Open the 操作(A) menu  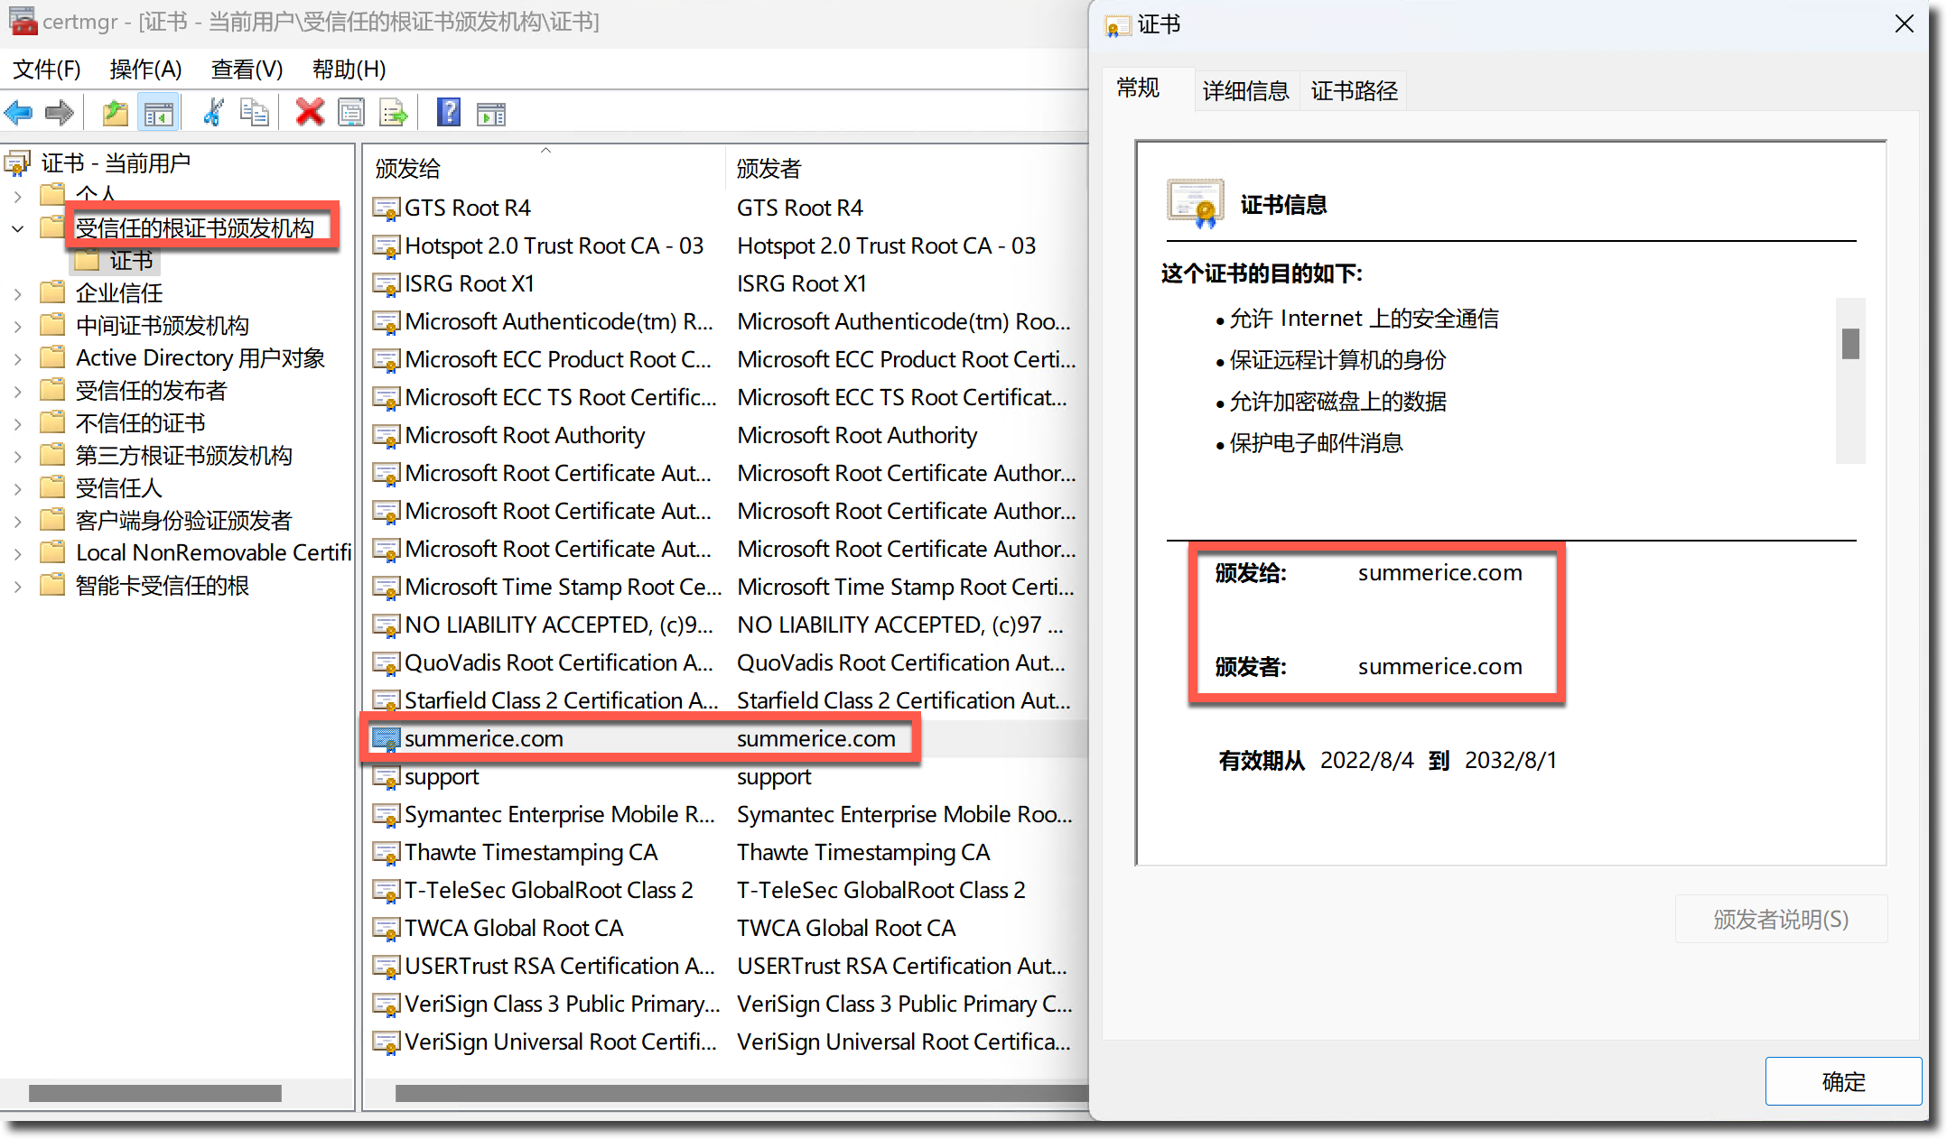(145, 69)
